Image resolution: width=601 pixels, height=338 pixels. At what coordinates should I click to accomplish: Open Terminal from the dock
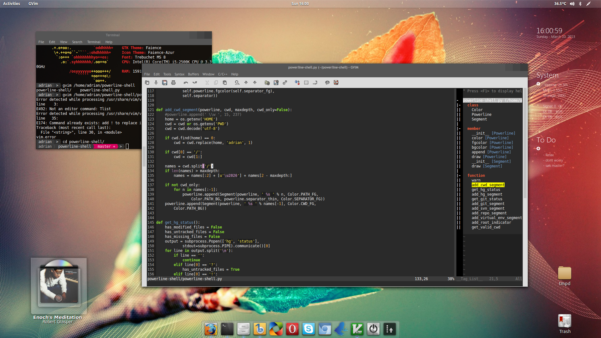[x=227, y=329]
